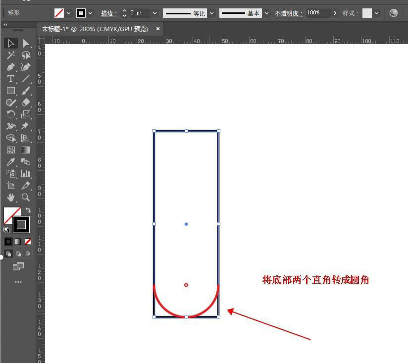Viewport: 408px width, 363px height.
Task: Pick the Eyedropper tool
Action: click(x=11, y=162)
